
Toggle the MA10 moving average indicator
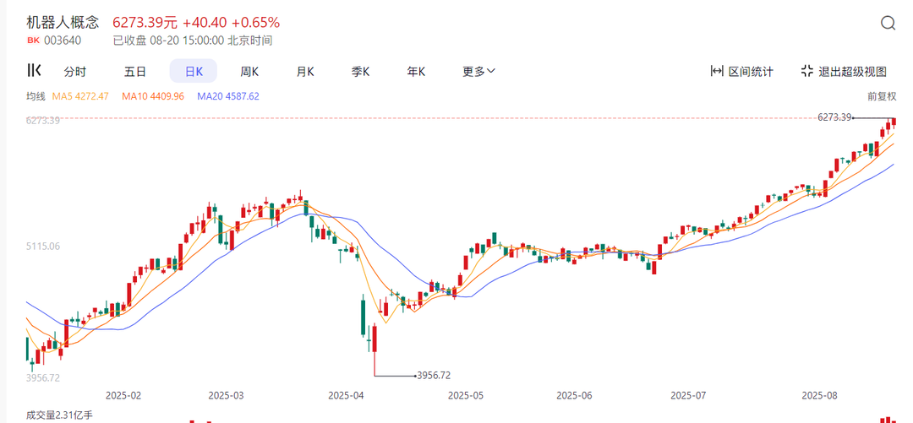pos(152,96)
